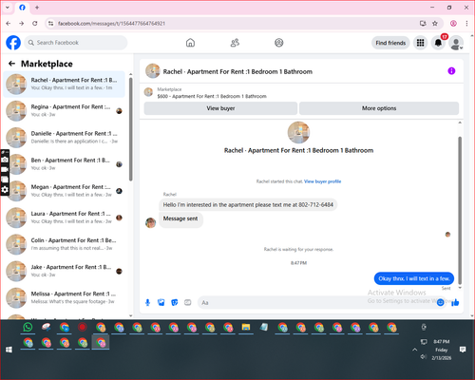Open WhatsApp from the taskbar
This screenshot has height=380, width=475.
(x=28, y=327)
